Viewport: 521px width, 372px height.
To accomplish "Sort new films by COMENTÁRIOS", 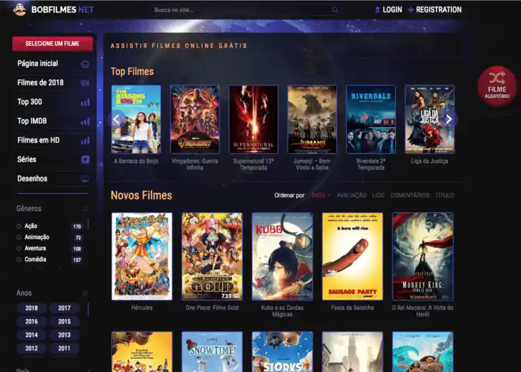I will point(410,195).
